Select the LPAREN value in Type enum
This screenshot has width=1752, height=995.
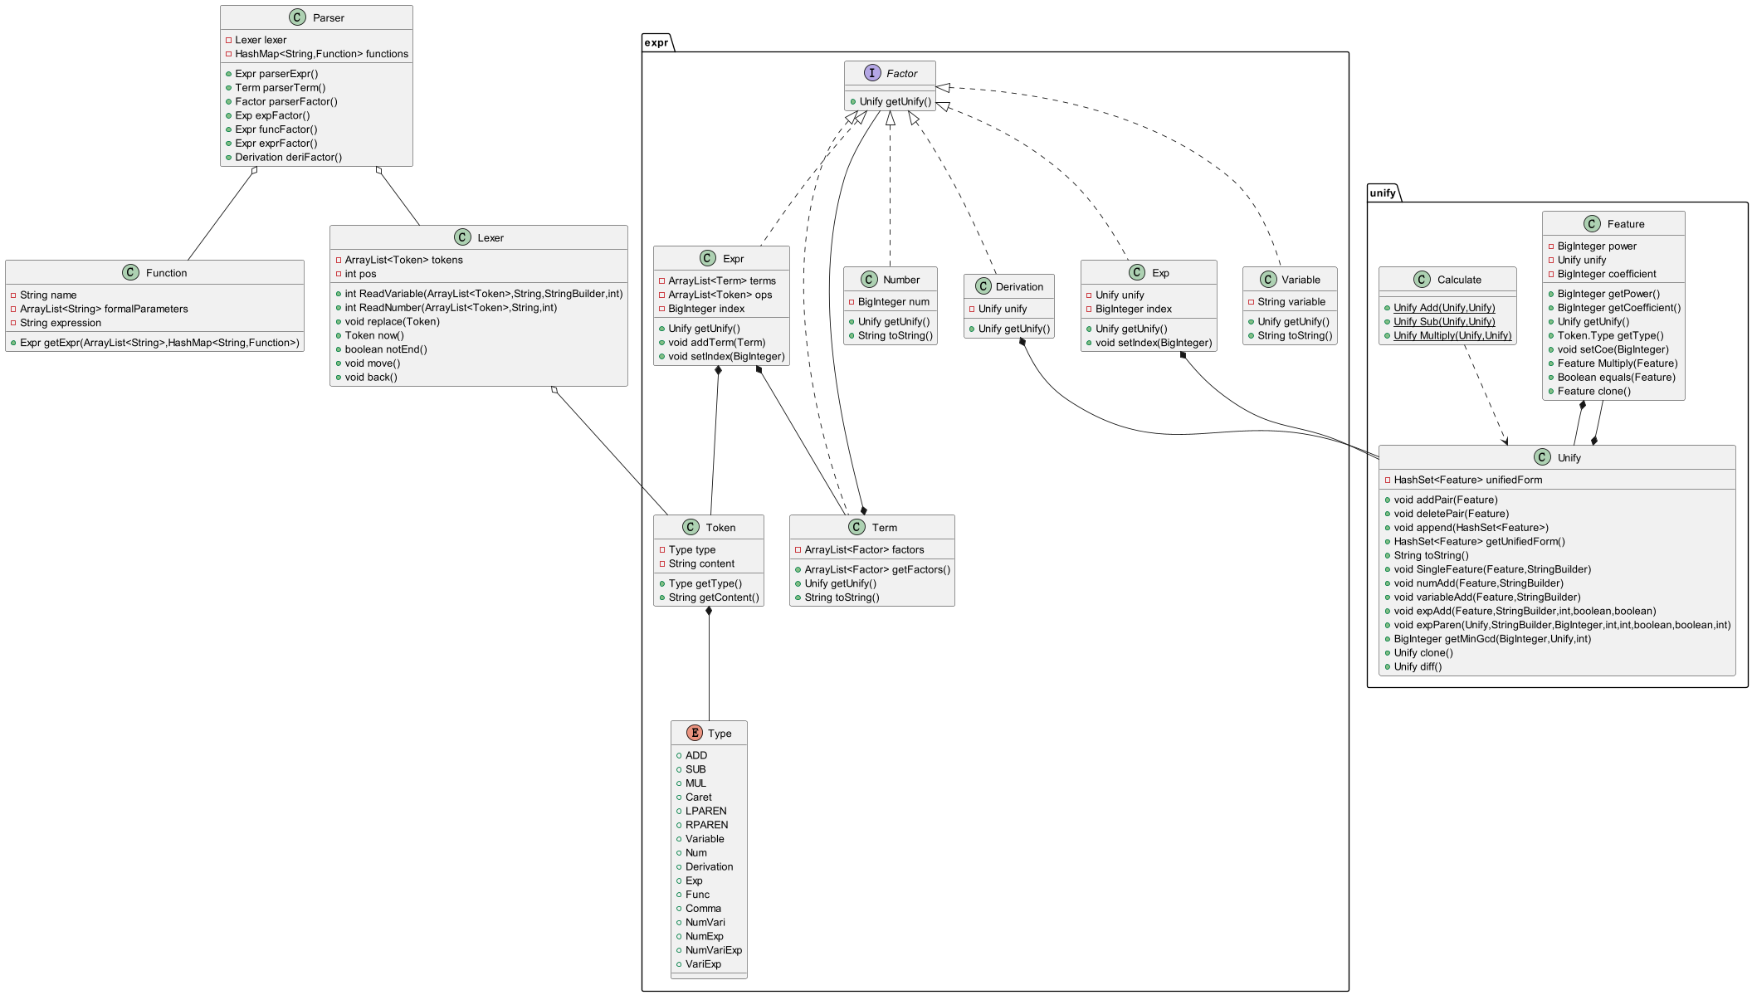(x=706, y=812)
